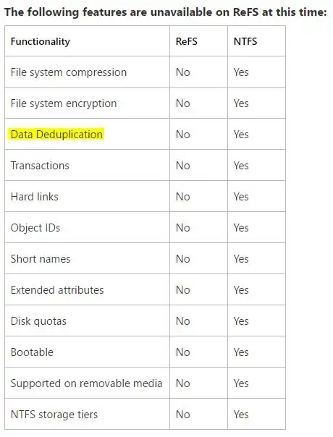Click the highlighted Data Deduplication text
The width and height of the screenshot is (333, 437).
[56, 135]
